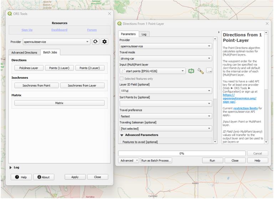Click QGIS logo in Directions dialog title
This screenshot has height=199, width=274.
coord(120,24)
